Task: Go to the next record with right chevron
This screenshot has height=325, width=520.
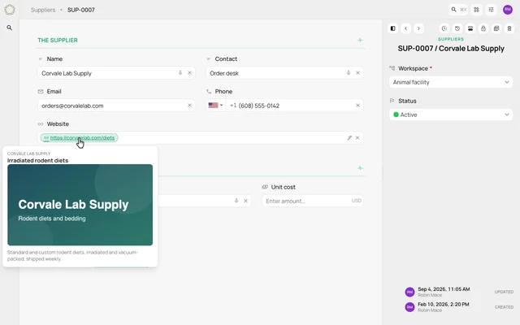Action: [x=419, y=28]
